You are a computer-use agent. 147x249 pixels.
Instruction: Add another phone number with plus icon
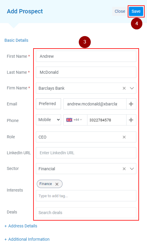point(131,120)
